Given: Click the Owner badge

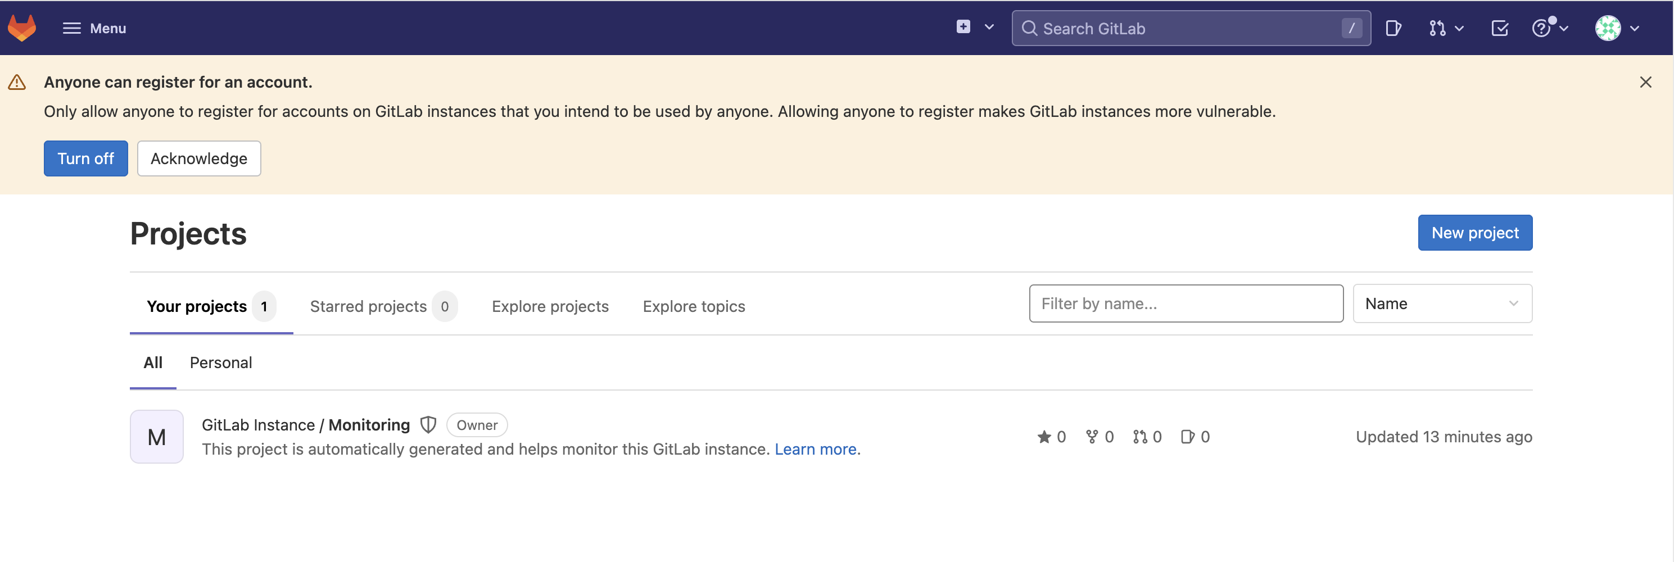Looking at the screenshot, I should point(477,425).
